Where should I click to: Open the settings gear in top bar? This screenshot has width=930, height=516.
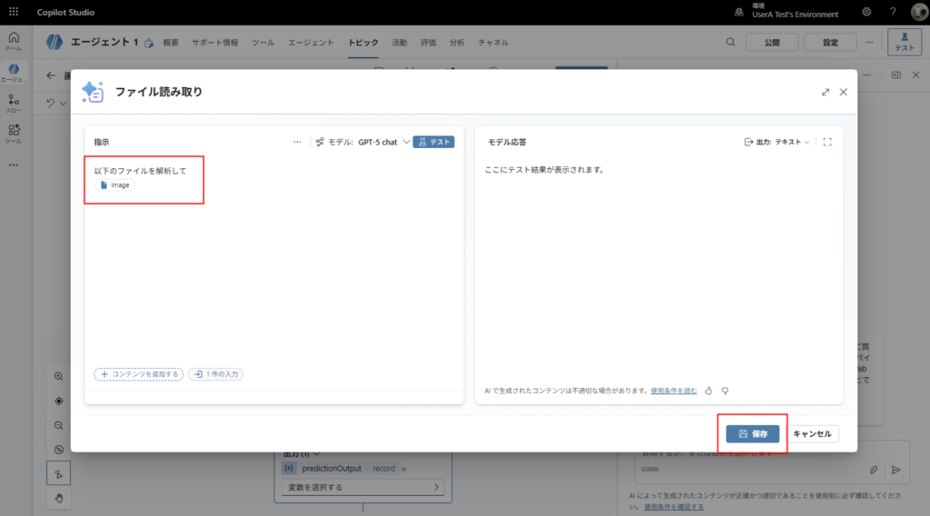[x=866, y=12]
